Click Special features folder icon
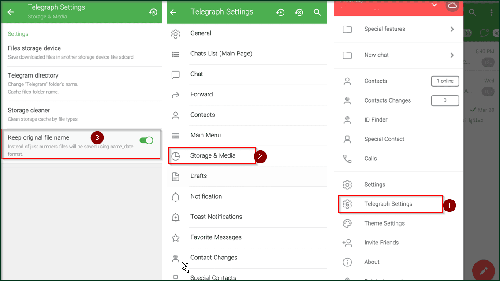The image size is (500, 281). [x=347, y=30]
